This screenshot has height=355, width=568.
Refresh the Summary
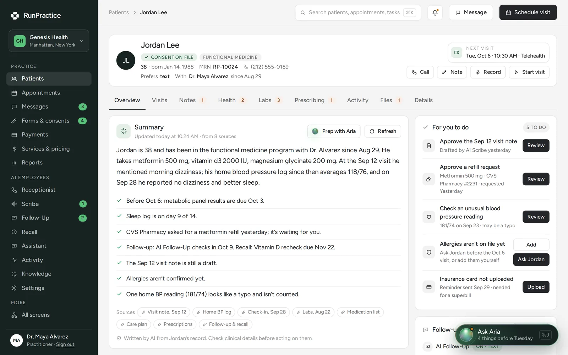(383, 131)
